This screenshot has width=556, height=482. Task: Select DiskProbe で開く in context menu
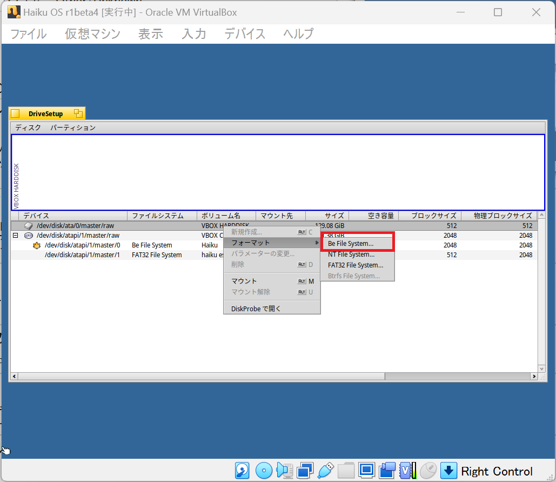pos(272,309)
